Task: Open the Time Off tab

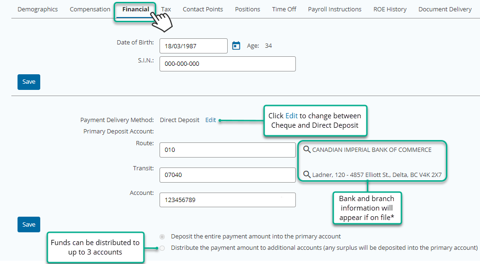Action: point(284,9)
